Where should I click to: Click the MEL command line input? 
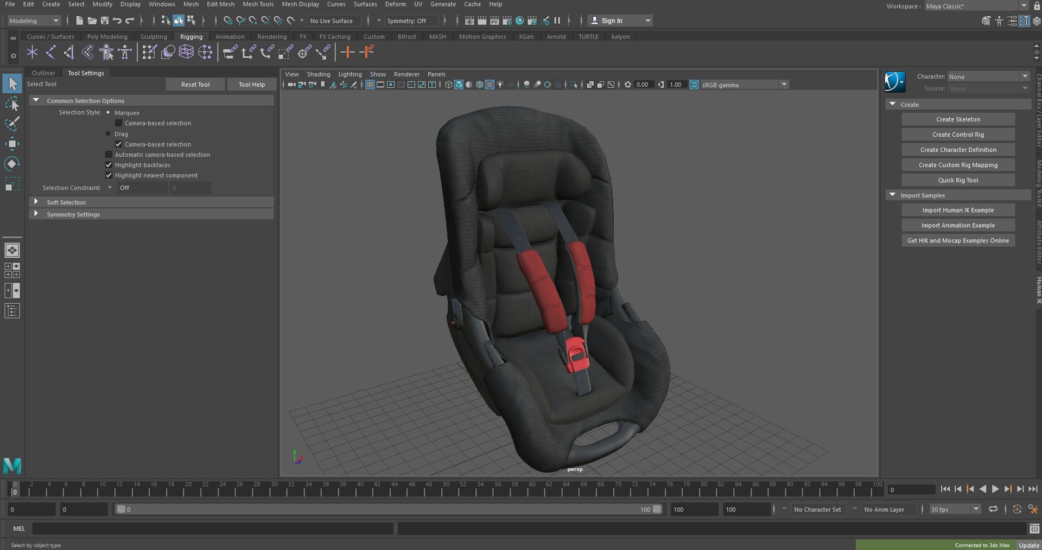point(212,528)
